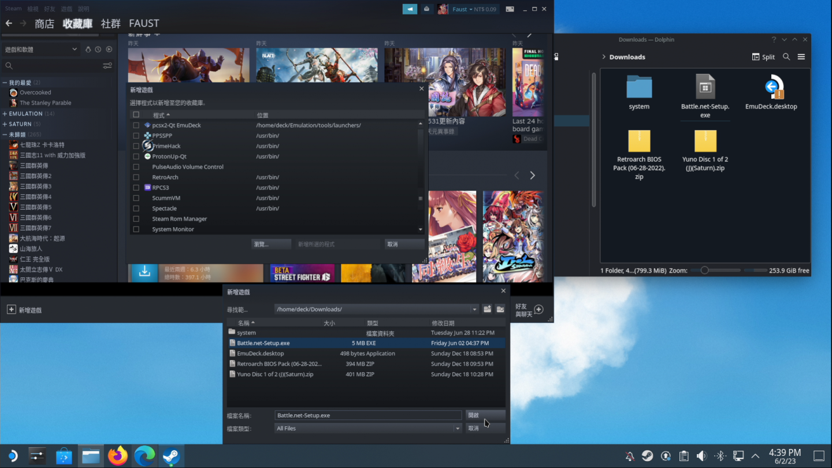The height and width of the screenshot is (468, 832).
Task: Toggle ready-to-play filter icon in library
Action: click(x=109, y=50)
